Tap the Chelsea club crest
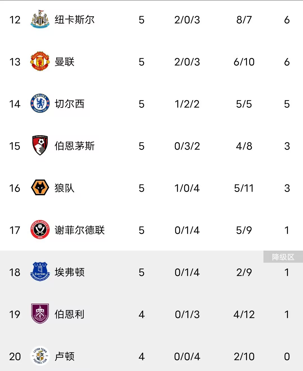The image size is (303, 371). [40, 103]
